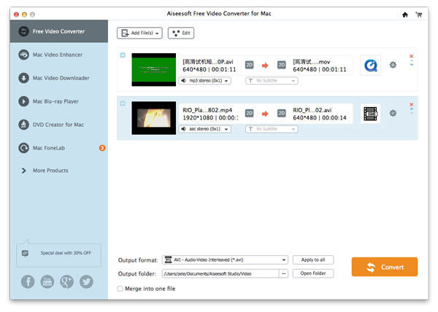
Task: Click Apply to all button
Action: (x=313, y=260)
